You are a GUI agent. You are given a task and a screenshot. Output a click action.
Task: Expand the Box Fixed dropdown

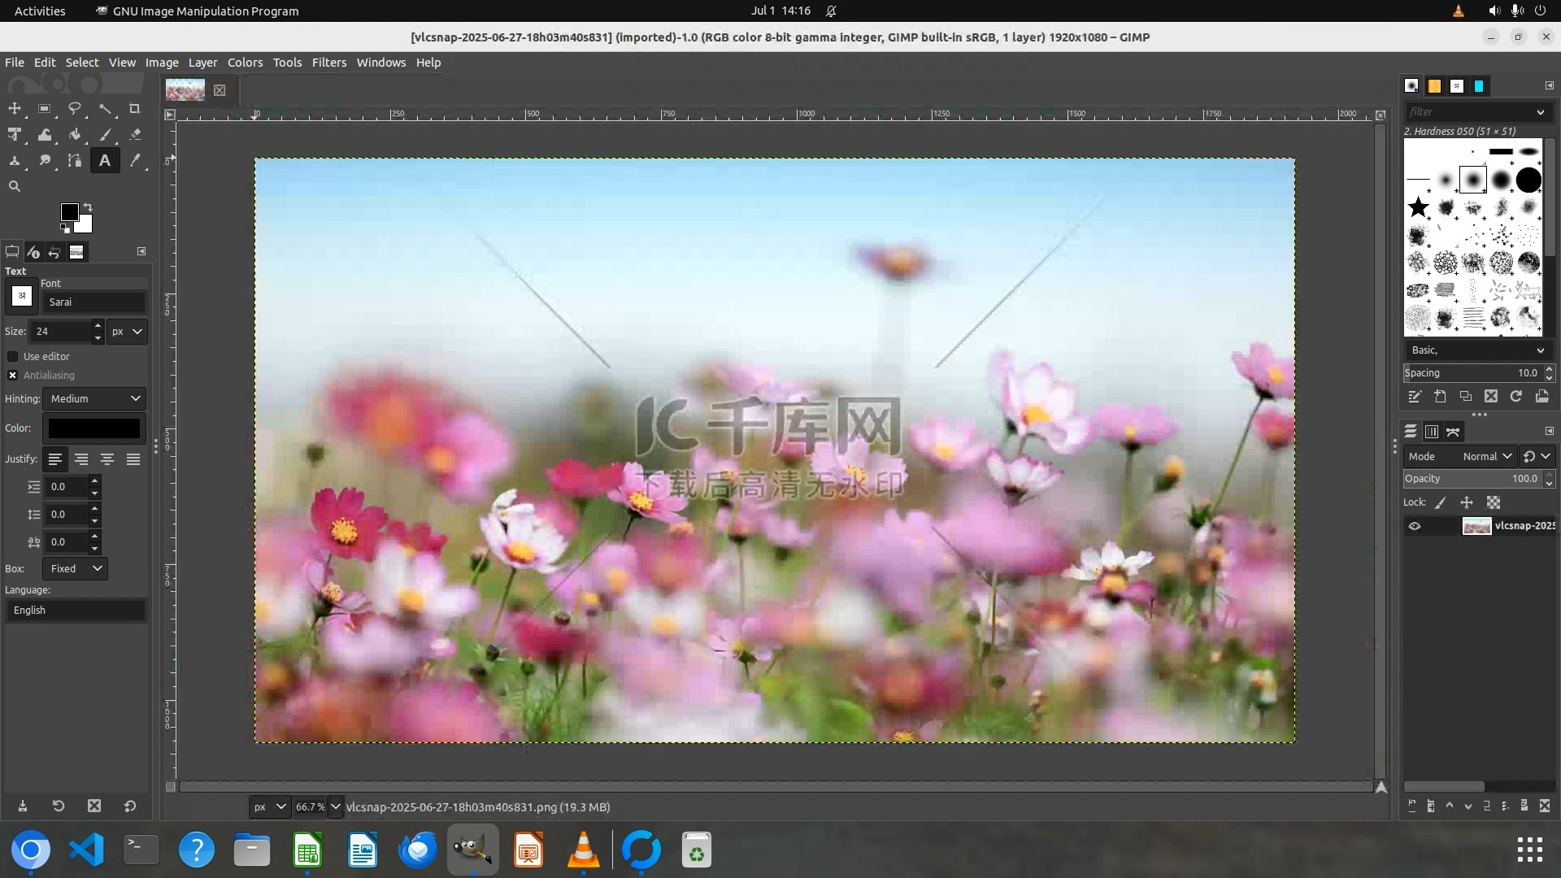tap(76, 568)
